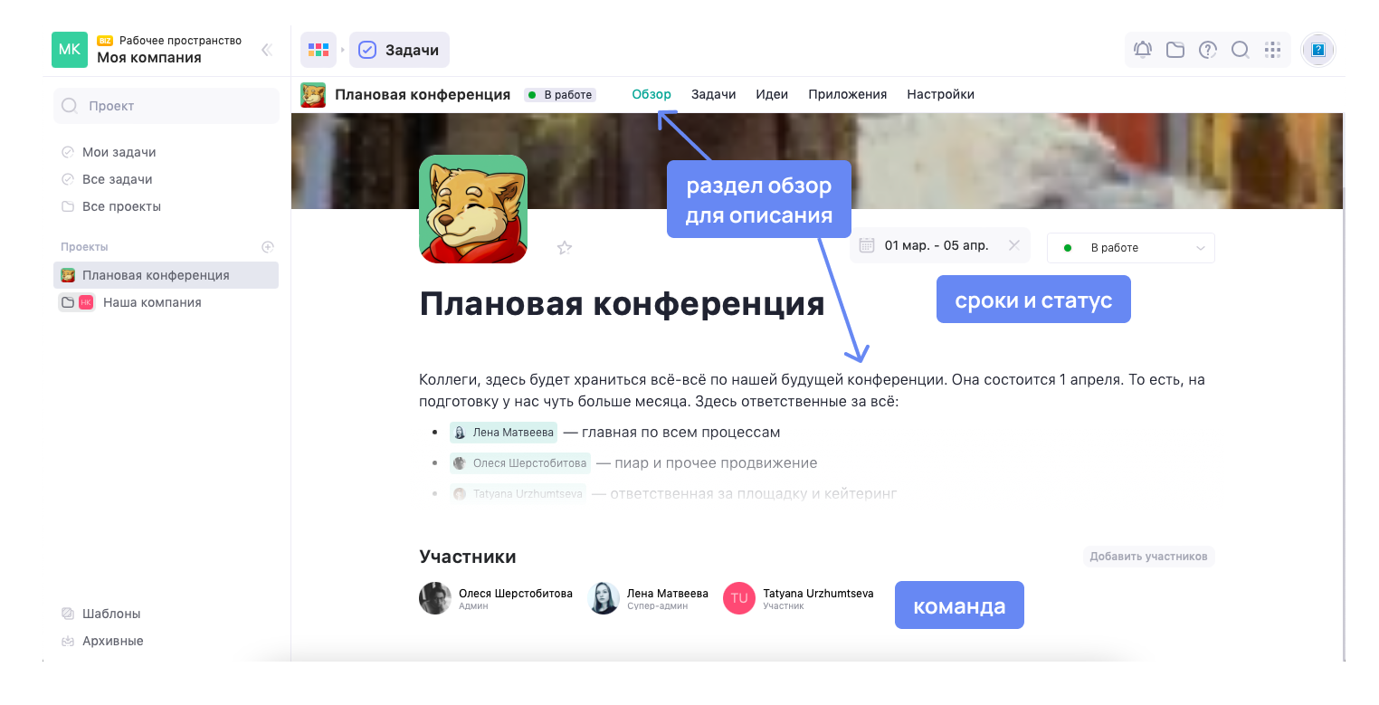The image size is (1379, 705).
Task: Star the project using the star icon
Action: pyautogui.click(x=566, y=246)
